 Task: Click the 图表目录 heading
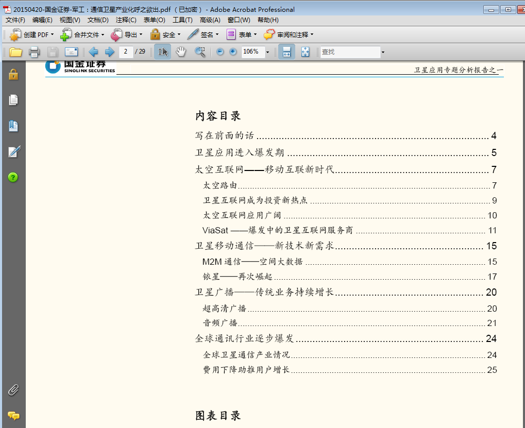pyautogui.click(x=218, y=416)
